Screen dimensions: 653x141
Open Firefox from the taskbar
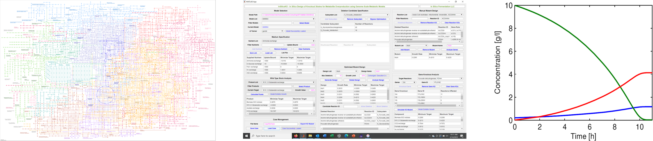pyautogui.click(x=296, y=136)
